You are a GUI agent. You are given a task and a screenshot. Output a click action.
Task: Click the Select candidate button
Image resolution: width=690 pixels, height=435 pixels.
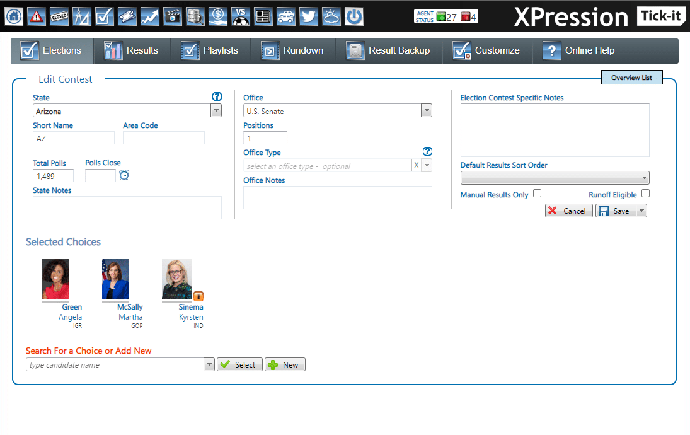(x=239, y=364)
